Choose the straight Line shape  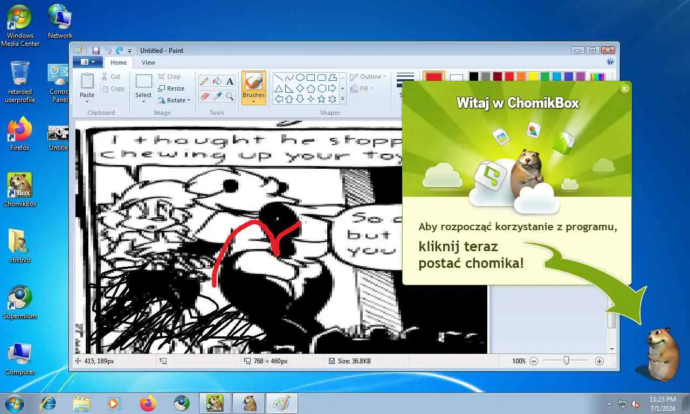point(279,77)
